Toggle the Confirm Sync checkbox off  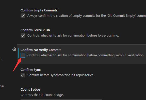tap(23, 75)
